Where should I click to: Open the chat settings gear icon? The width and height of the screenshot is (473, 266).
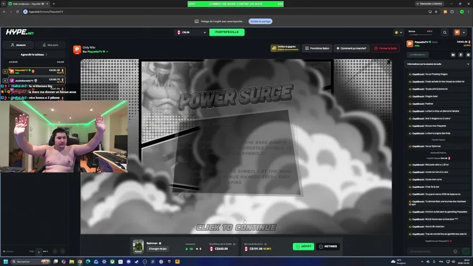coord(468,55)
